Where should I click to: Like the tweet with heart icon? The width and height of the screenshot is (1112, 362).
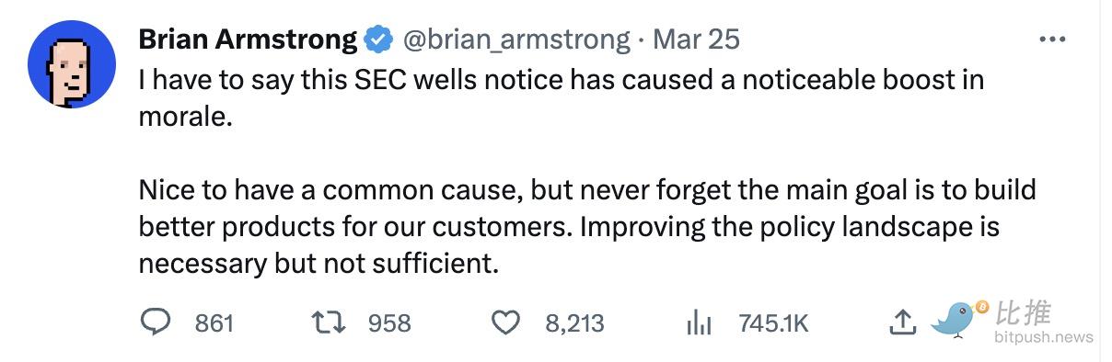coord(505,322)
